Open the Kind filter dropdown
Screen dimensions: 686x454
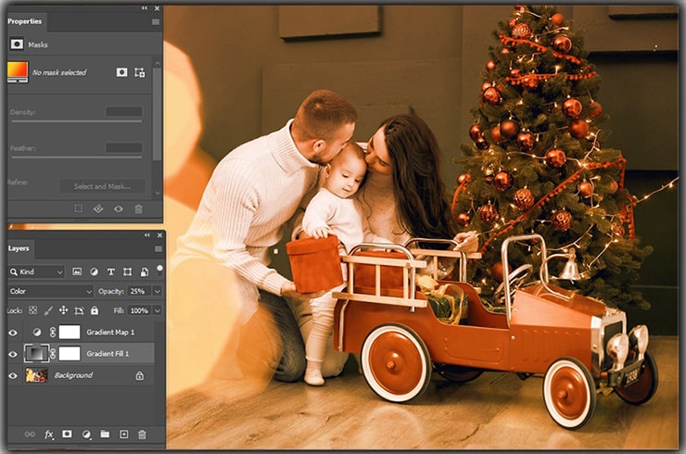click(36, 272)
